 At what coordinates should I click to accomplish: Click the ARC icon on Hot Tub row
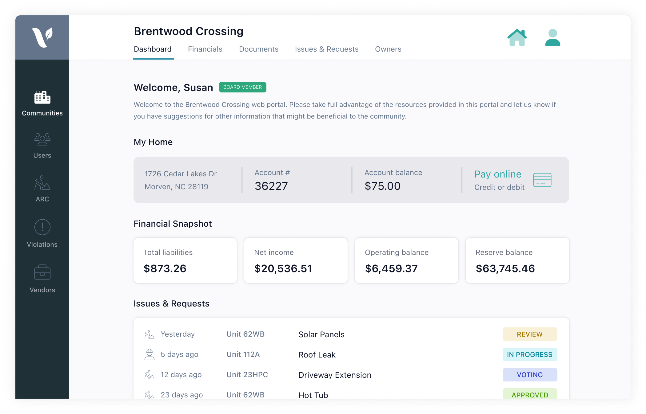[x=149, y=395]
